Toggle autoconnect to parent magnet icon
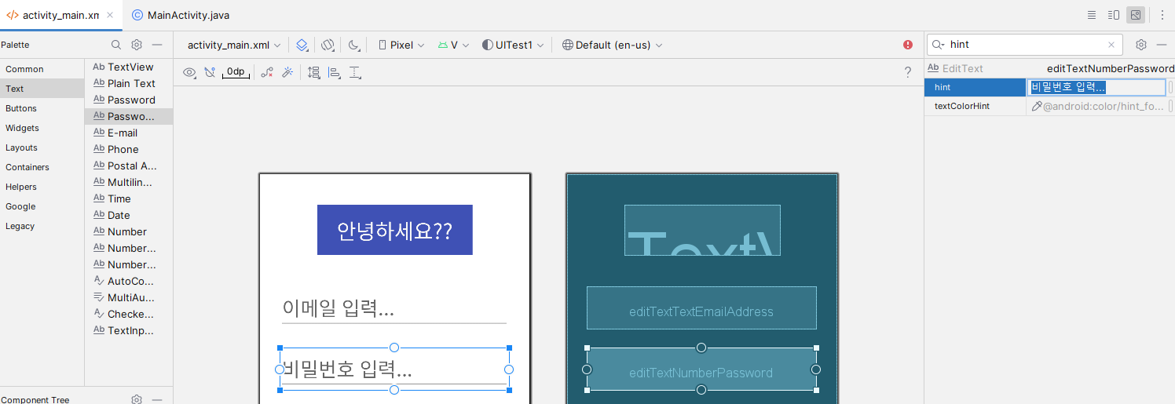The height and width of the screenshot is (404, 1175). pos(210,72)
